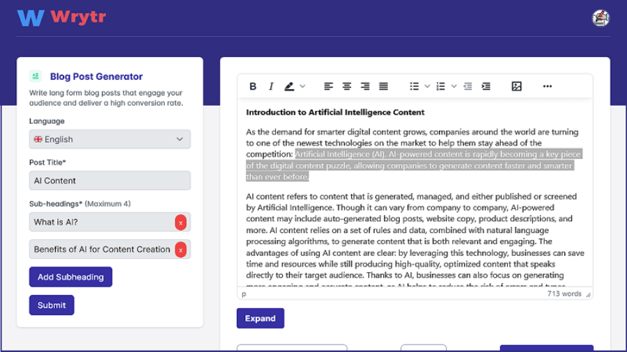Remove the 'What is AI?' sub-heading

click(180, 223)
